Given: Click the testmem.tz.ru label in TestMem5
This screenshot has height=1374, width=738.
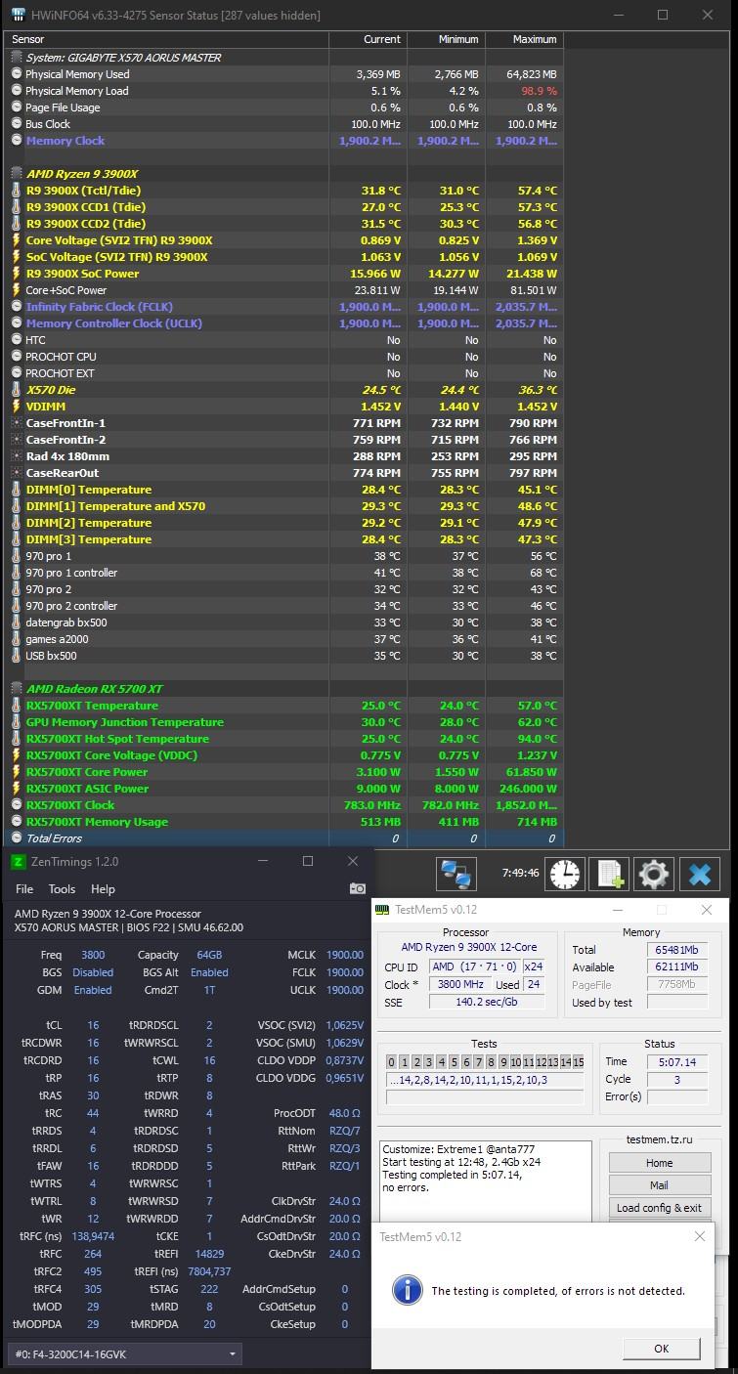Looking at the screenshot, I should pos(659,1139).
